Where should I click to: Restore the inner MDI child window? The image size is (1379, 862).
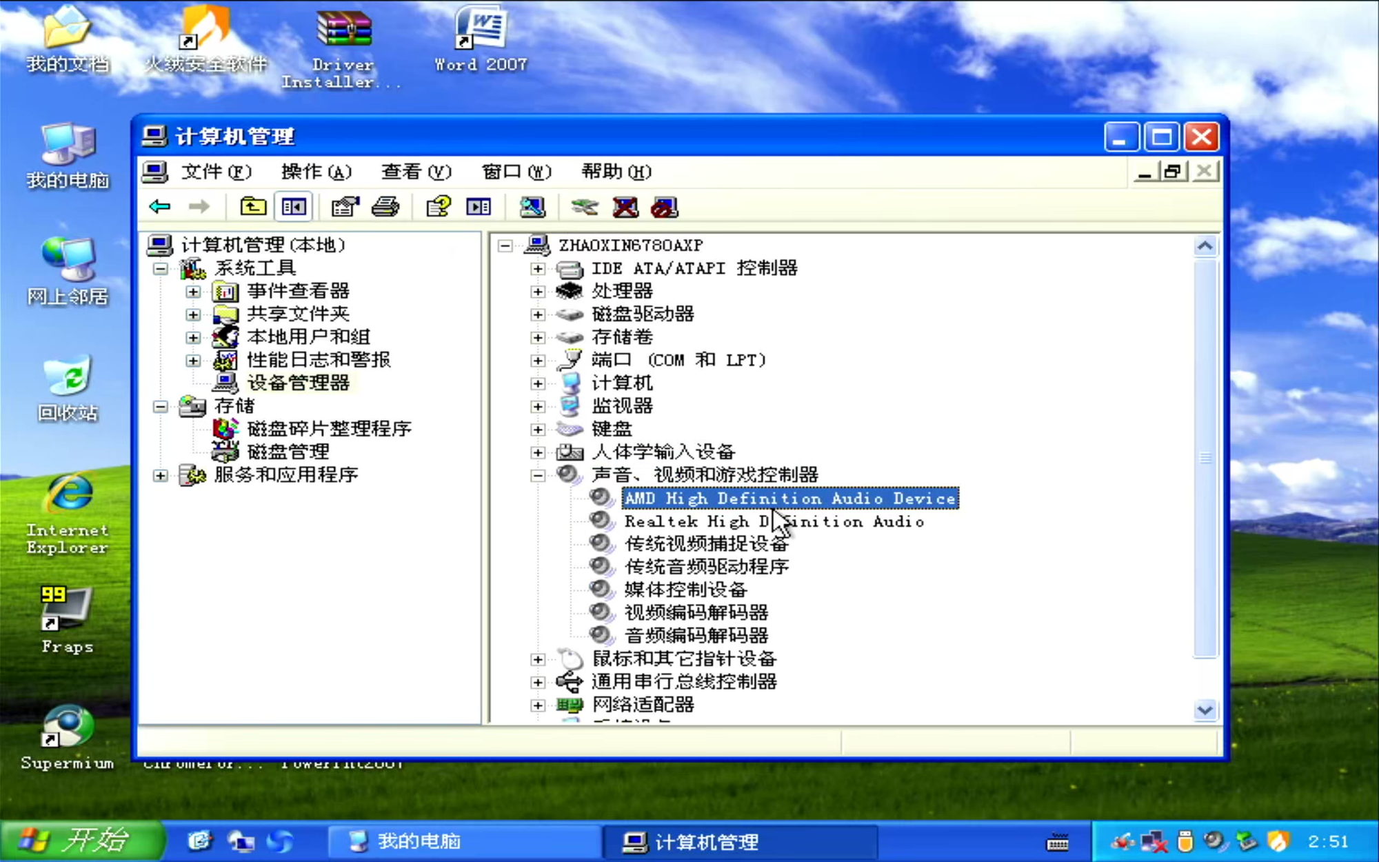[x=1174, y=171]
